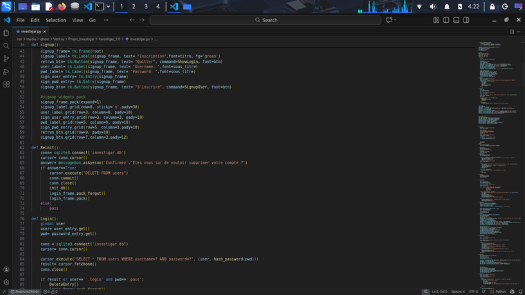The height and width of the screenshot is (295, 525).
Task: Open the Extensions view
Action: [x=6, y=85]
